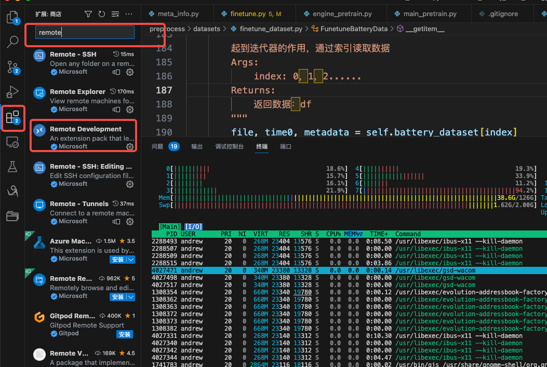Open settings gear for Remote Explorer
Image resolution: width=547 pixels, height=367 pixels.
[130, 110]
